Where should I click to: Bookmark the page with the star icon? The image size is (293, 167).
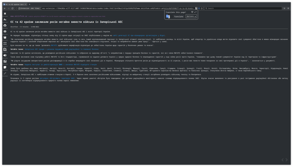tap(202, 8)
